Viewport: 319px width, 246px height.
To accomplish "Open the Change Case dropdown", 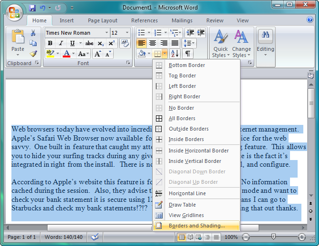I will coord(84,54).
